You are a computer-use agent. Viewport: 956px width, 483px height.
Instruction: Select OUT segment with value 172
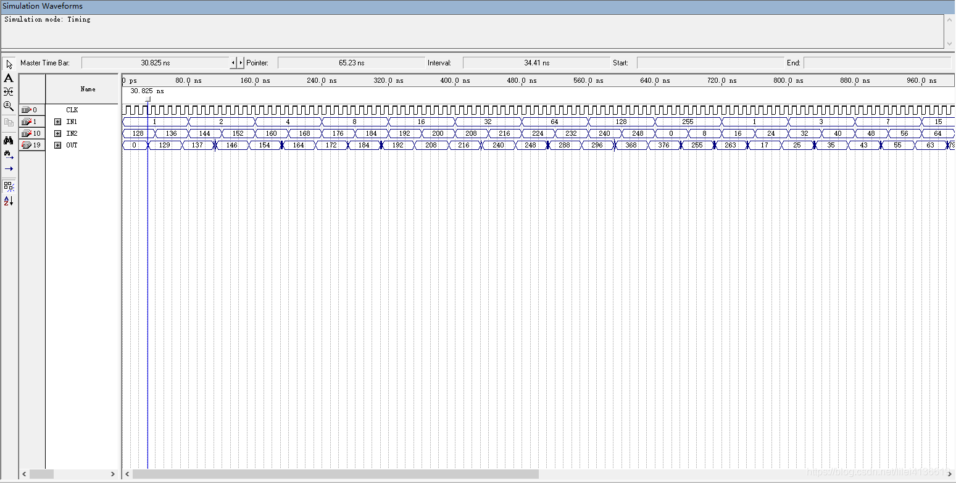coord(331,145)
